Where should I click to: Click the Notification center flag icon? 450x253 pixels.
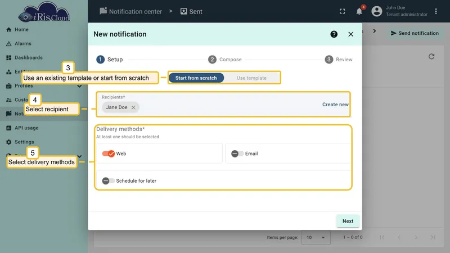(103, 11)
